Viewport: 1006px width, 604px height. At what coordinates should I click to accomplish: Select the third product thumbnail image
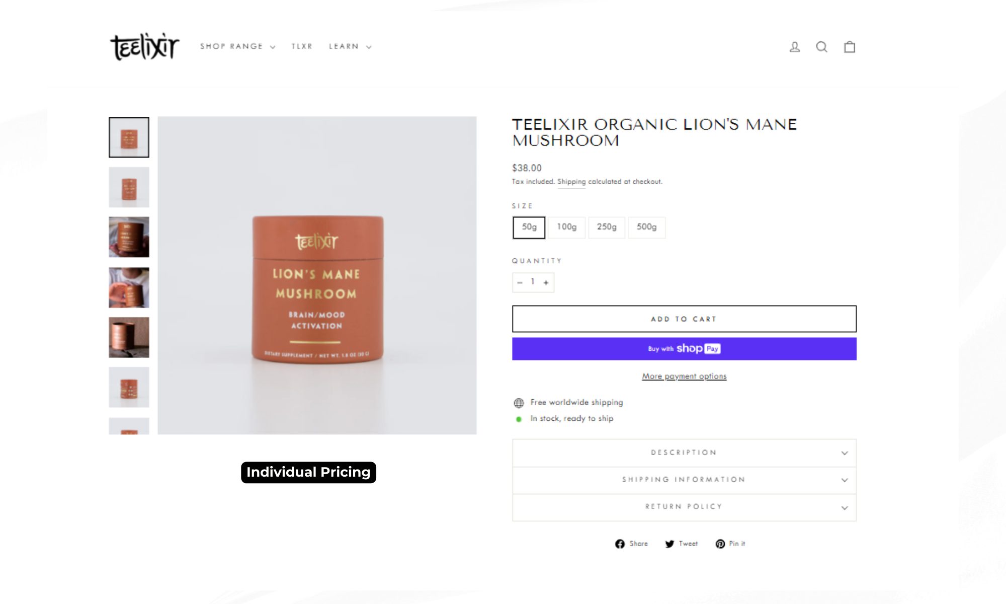click(129, 237)
